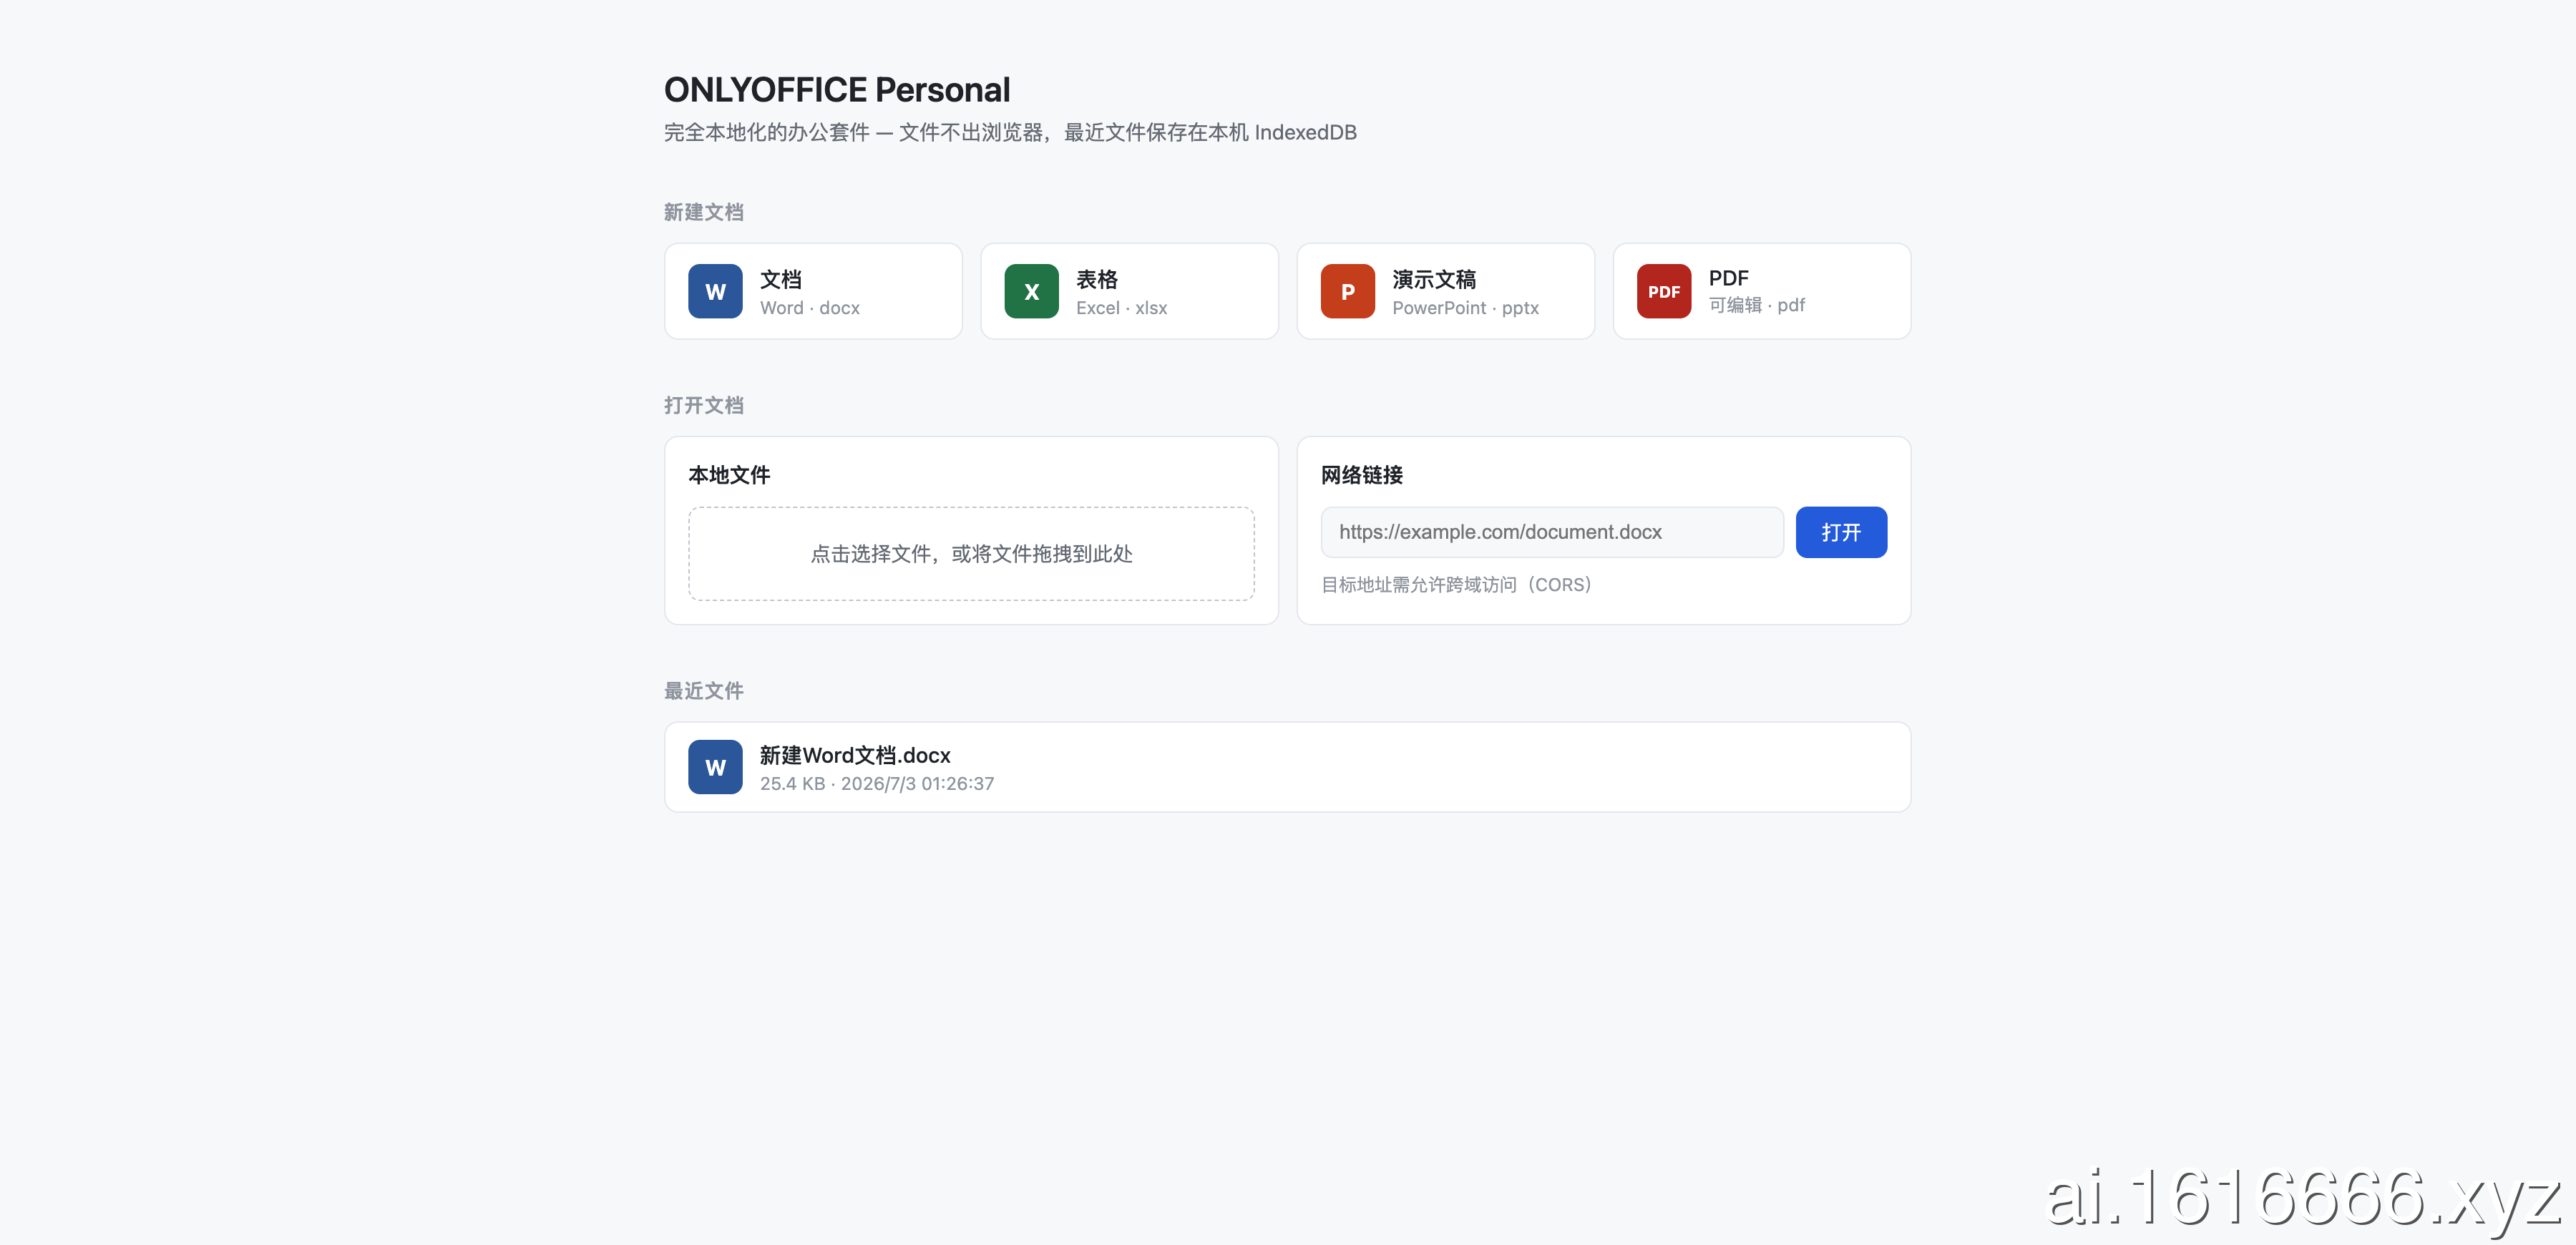The width and height of the screenshot is (2576, 1245).
Task: Click the blue 打开 button
Action: click(x=1841, y=532)
